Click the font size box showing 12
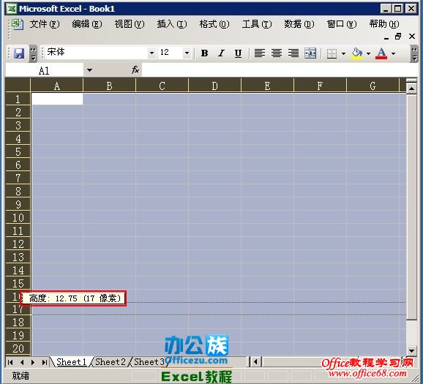This screenshot has width=423, height=384. pos(171,53)
